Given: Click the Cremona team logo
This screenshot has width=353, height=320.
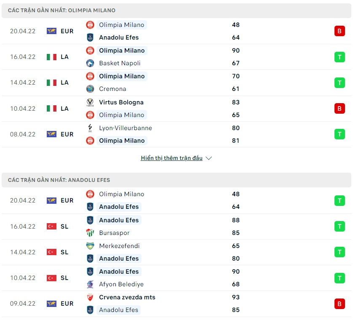Looking at the screenshot, I should coord(90,89).
